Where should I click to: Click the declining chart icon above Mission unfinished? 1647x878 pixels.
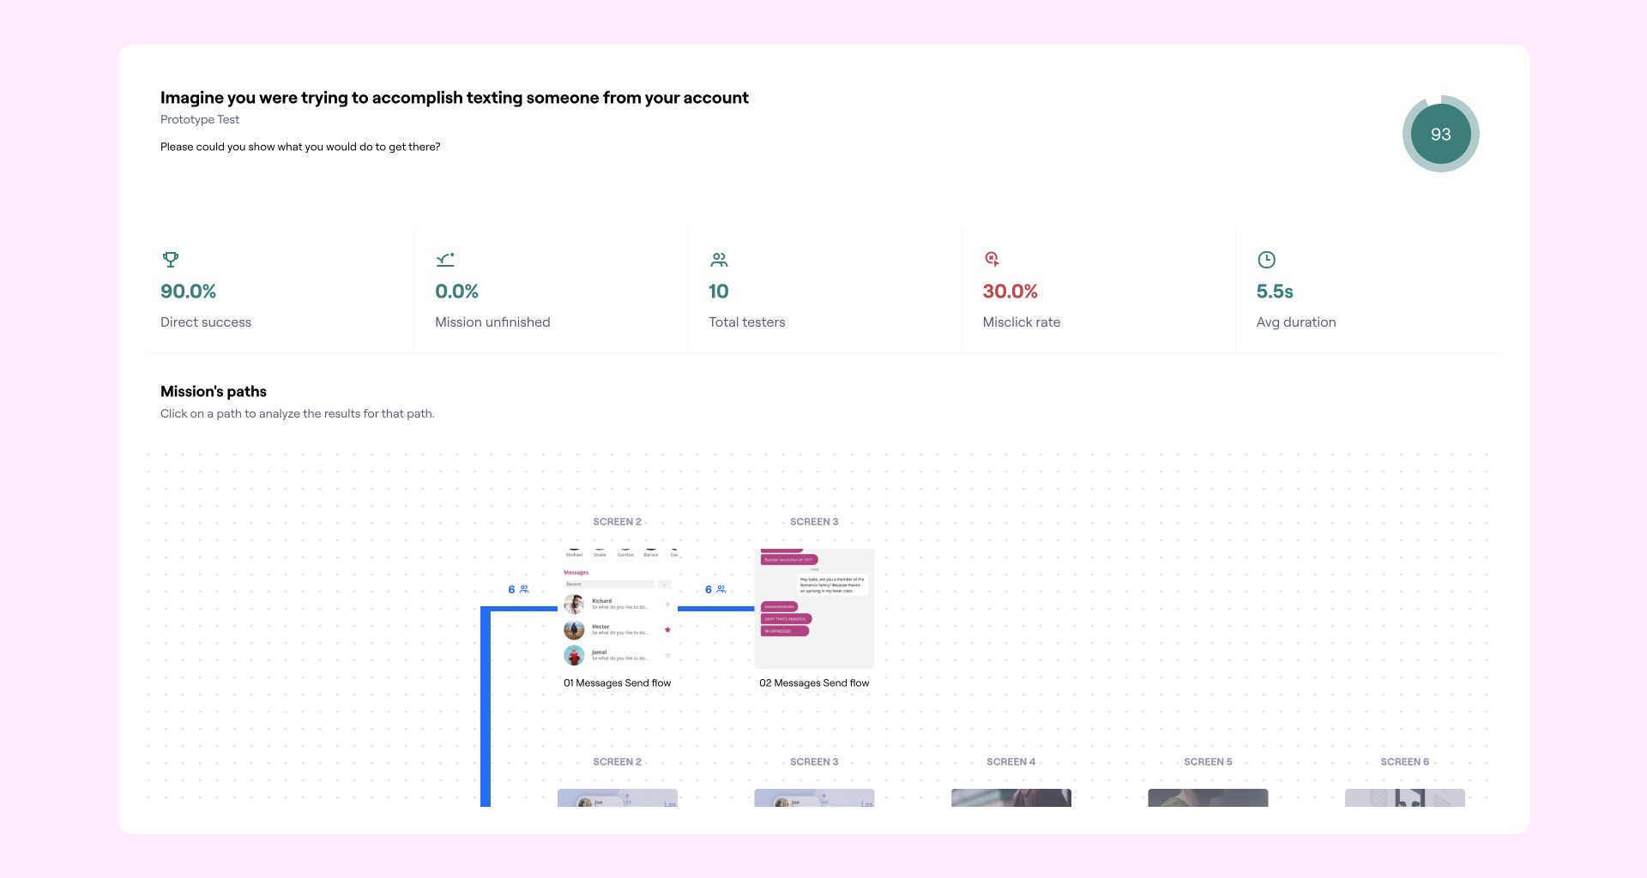[x=443, y=260]
